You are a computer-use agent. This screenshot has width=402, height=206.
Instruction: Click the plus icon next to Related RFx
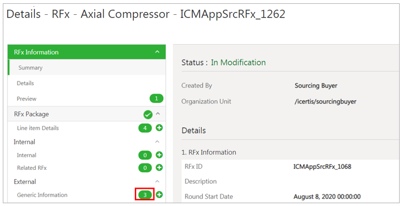pyautogui.click(x=159, y=168)
